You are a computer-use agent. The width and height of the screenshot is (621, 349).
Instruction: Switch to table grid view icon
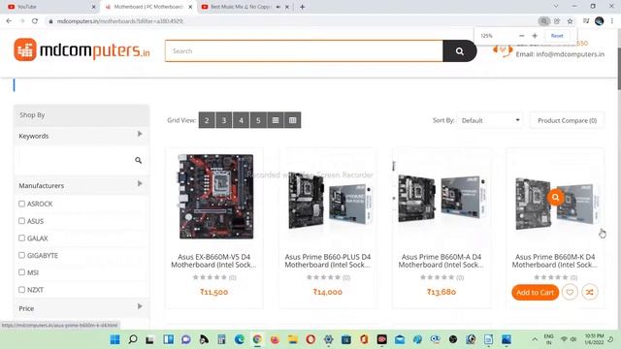pyautogui.click(x=293, y=120)
